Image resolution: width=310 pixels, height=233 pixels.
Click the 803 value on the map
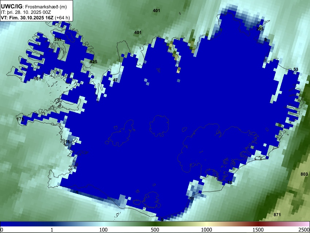304,174
